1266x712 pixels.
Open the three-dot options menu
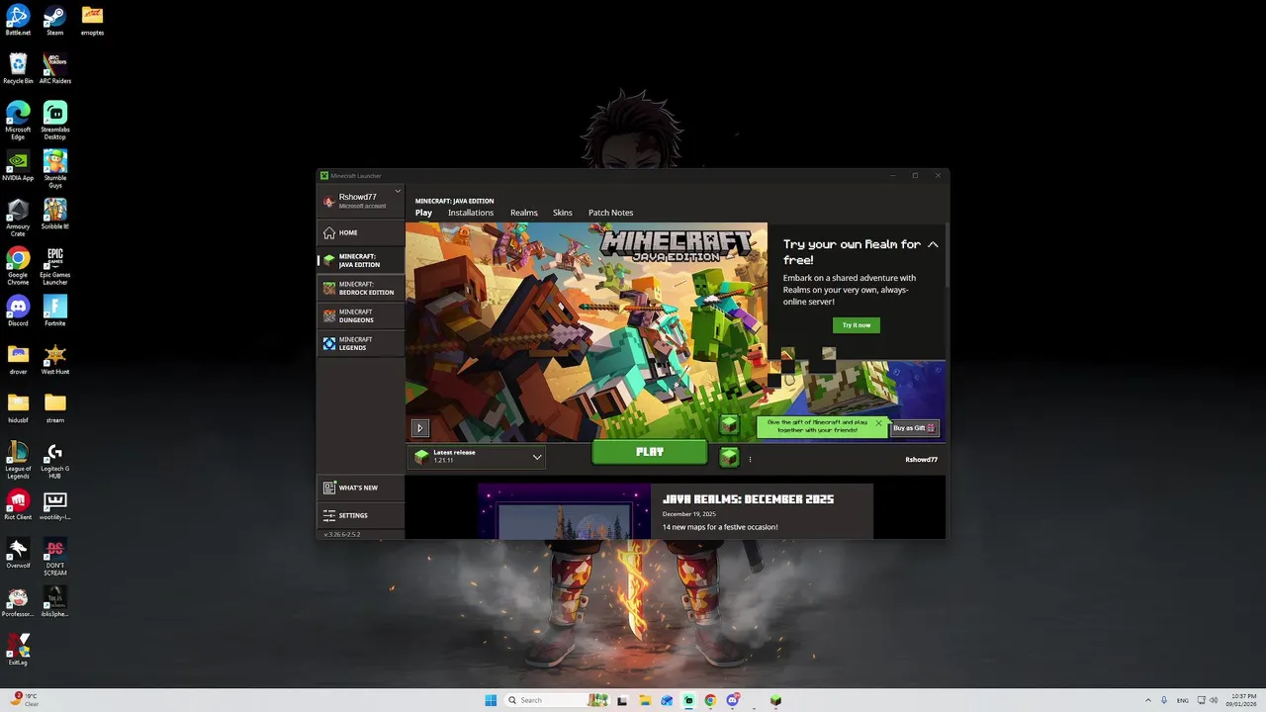click(x=750, y=459)
